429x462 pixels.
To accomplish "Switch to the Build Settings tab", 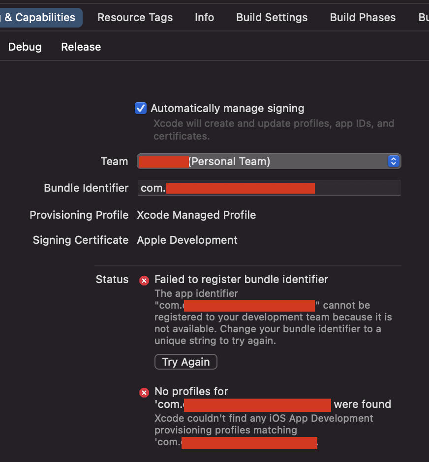I will coord(272,17).
